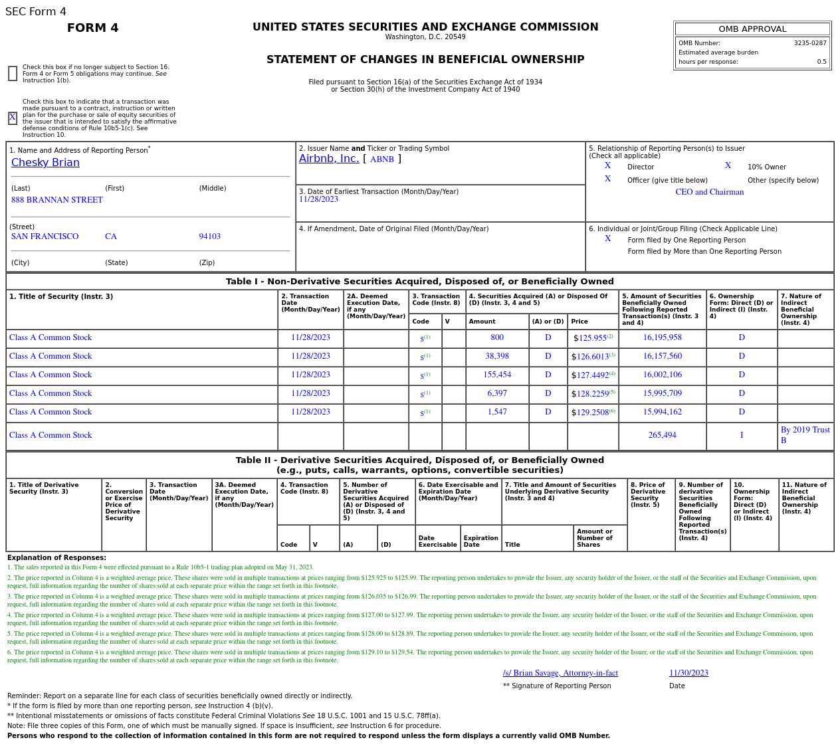Tick the no longer subject to Section 16 checkbox
This screenshot has width=840, height=756.
(x=13, y=74)
